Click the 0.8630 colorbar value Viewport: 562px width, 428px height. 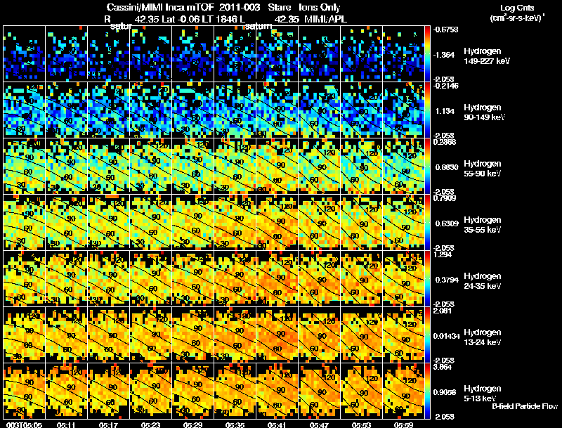pyautogui.click(x=447, y=167)
